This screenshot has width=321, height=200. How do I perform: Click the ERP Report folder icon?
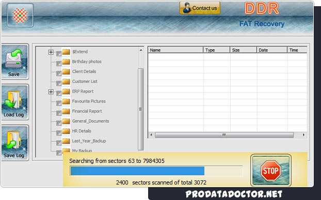pyautogui.click(x=66, y=91)
